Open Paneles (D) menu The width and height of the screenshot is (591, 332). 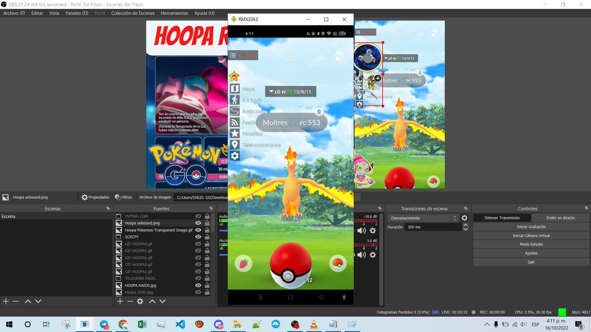(x=77, y=13)
